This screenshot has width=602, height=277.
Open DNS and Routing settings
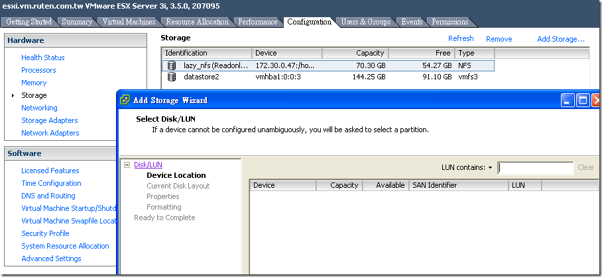point(48,196)
